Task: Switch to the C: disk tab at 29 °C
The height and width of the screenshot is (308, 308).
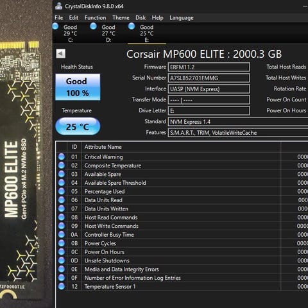Action: [x=71, y=33]
